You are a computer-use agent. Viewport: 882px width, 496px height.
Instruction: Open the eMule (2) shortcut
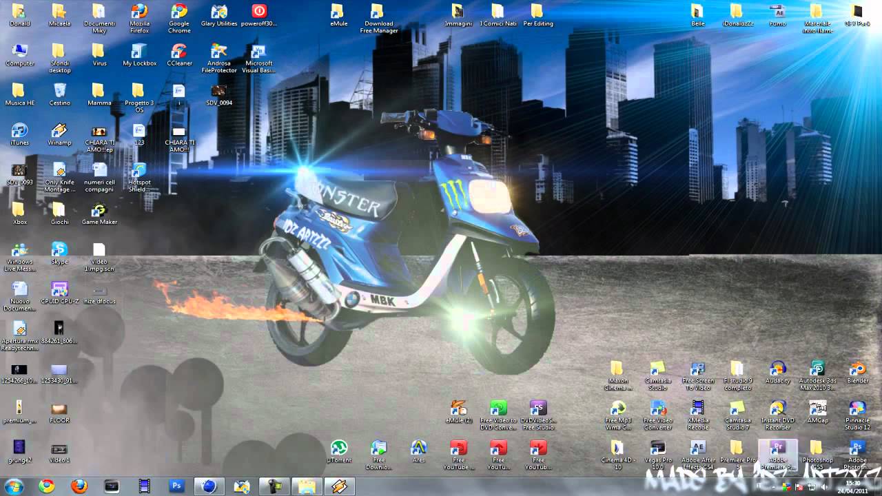click(459, 413)
